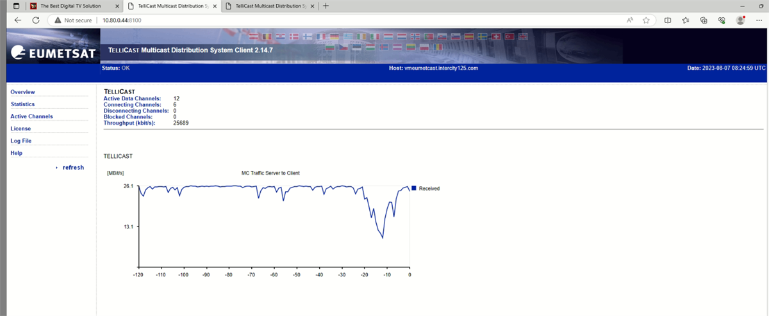Go to Active Channels in sidebar
This screenshot has width=769, height=316.
(31, 116)
